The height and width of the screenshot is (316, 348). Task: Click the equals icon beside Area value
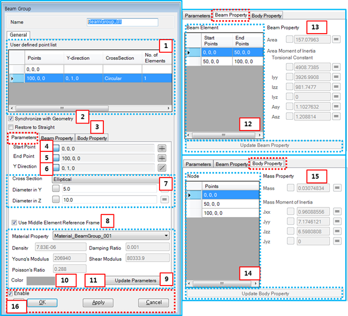(x=336, y=40)
